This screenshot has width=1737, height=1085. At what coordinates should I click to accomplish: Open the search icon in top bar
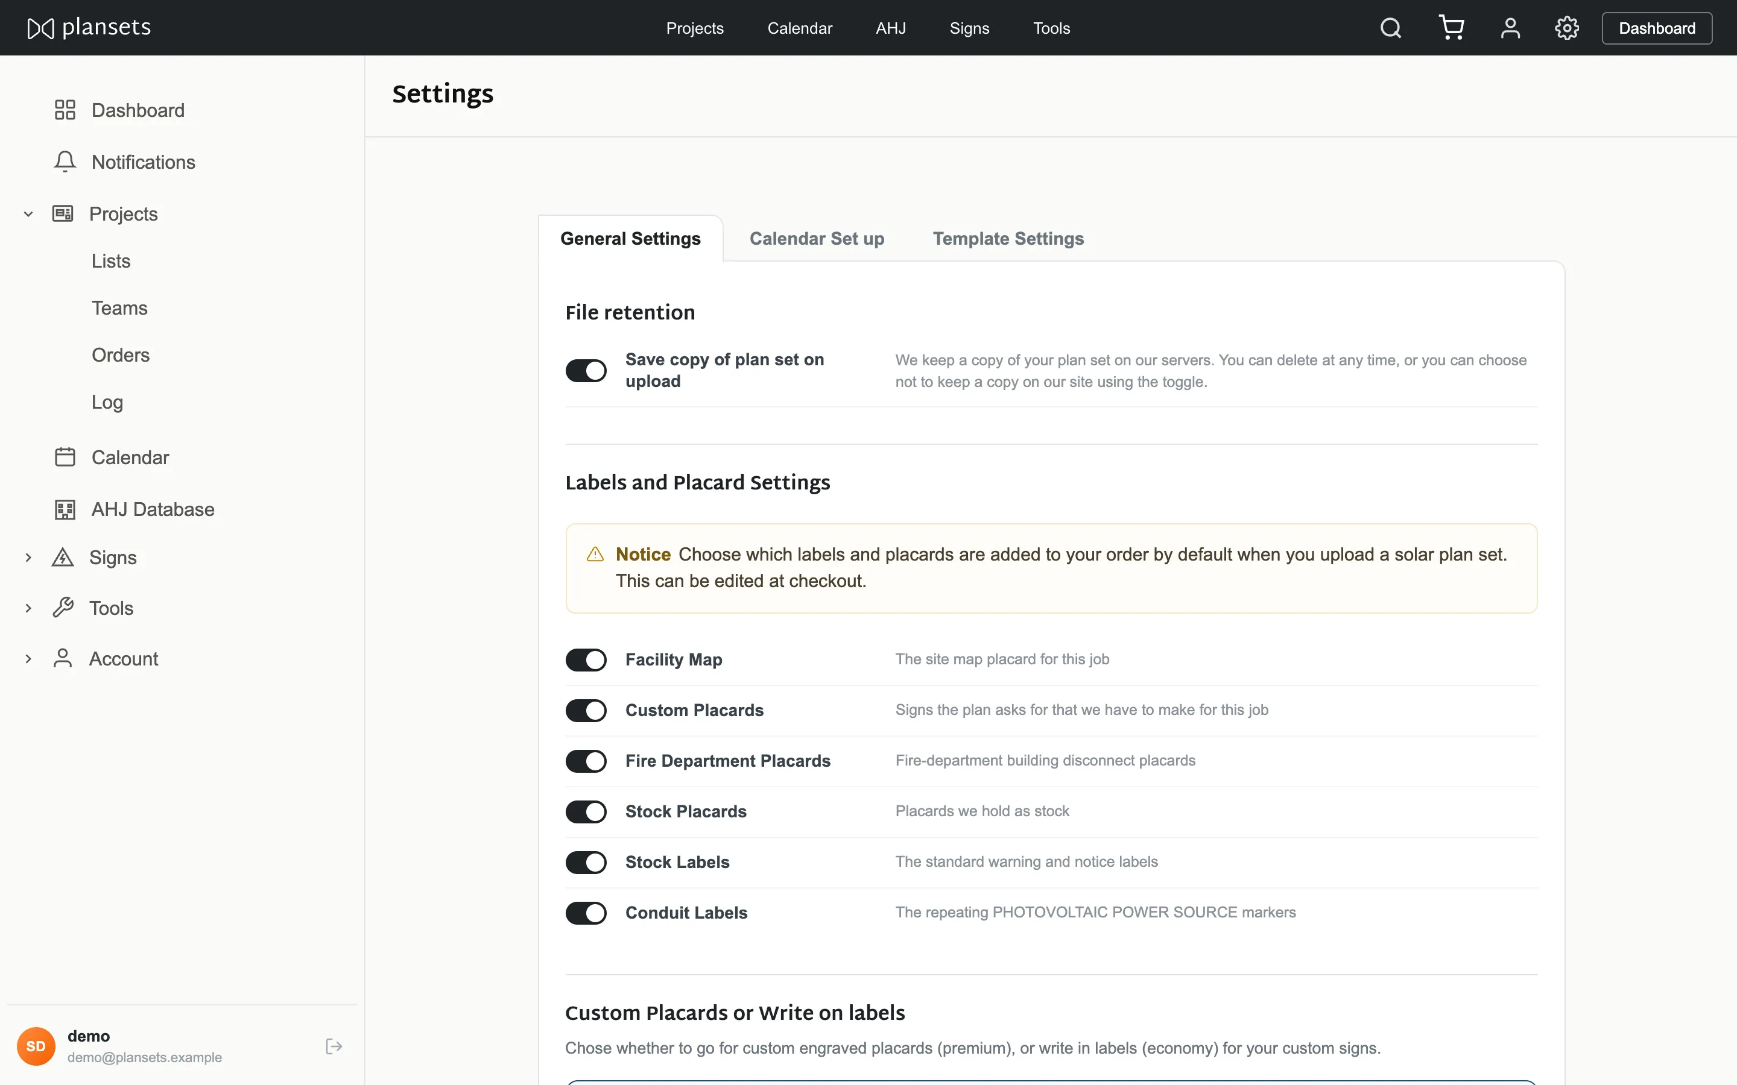[x=1390, y=28]
